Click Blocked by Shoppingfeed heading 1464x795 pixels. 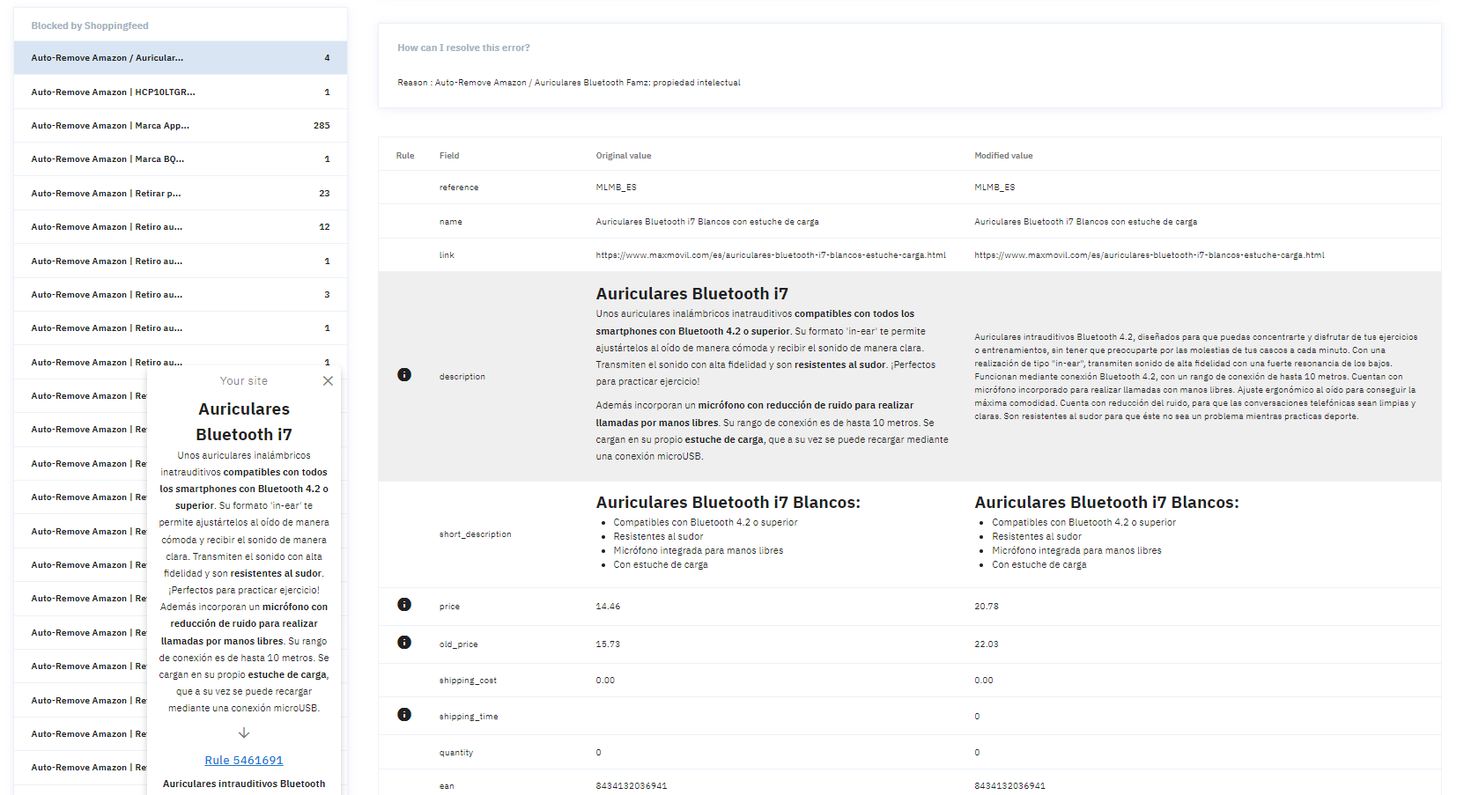90,26
